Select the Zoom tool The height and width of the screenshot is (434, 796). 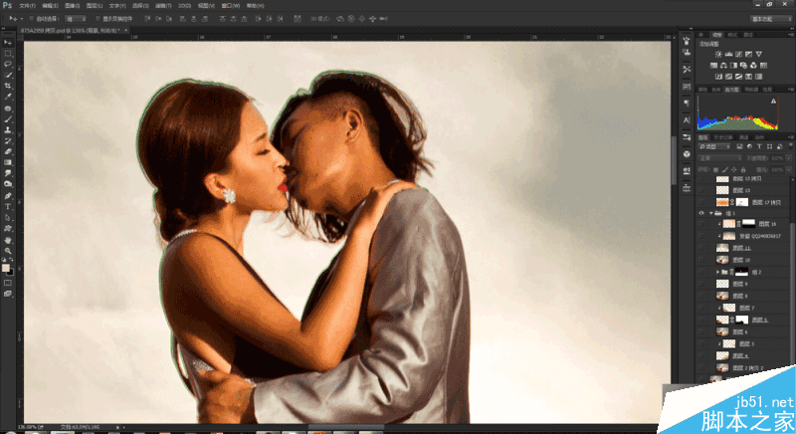coord(8,251)
